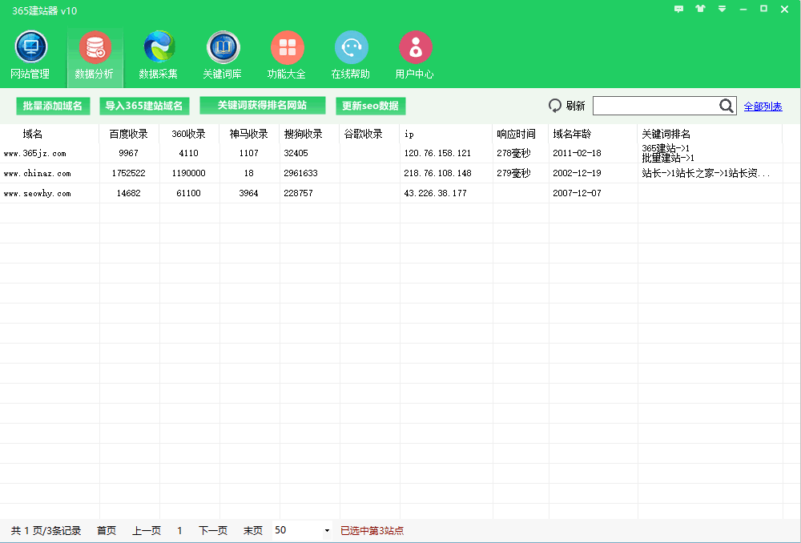Click the circular refresh icon
Image resolution: width=801 pixels, height=543 pixels.
pyautogui.click(x=555, y=106)
